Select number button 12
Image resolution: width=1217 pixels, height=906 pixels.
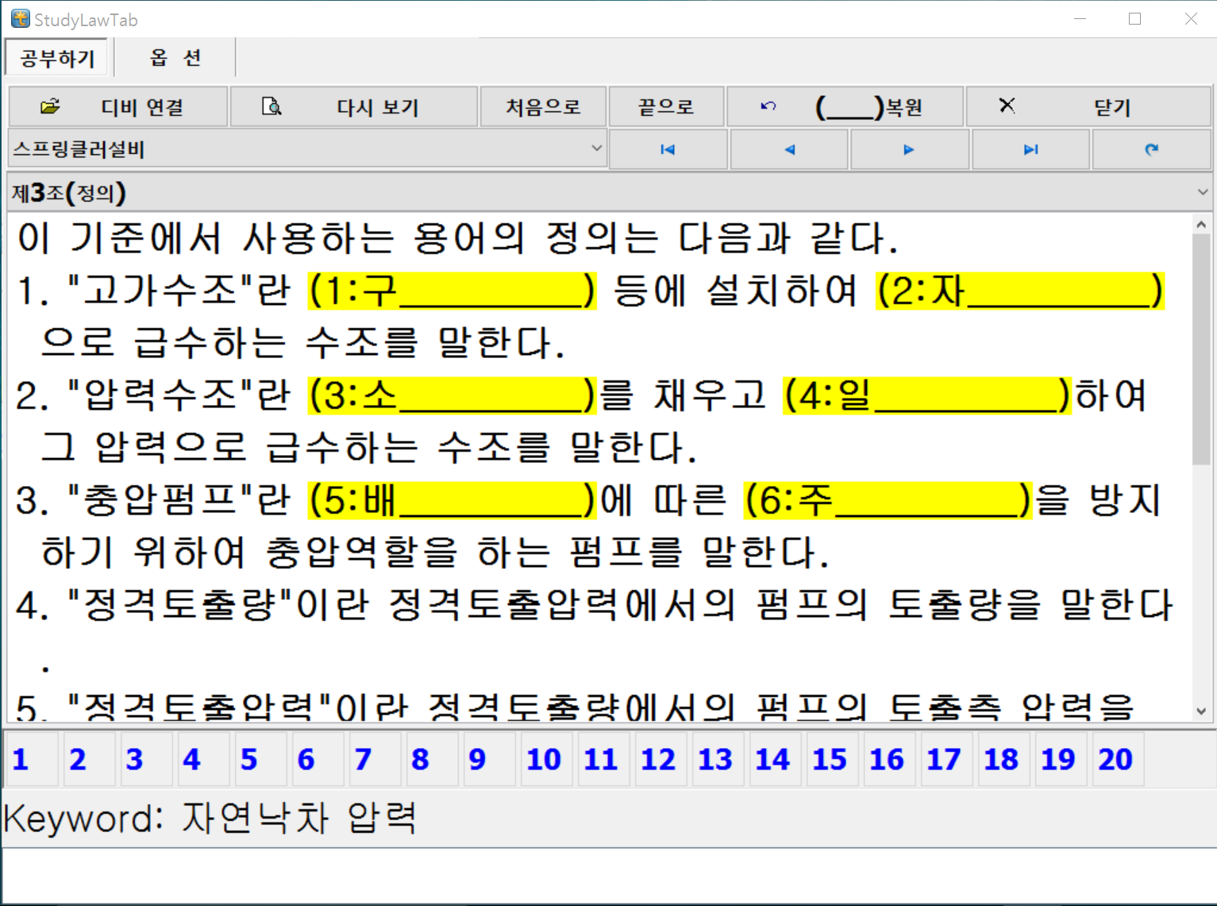point(660,759)
